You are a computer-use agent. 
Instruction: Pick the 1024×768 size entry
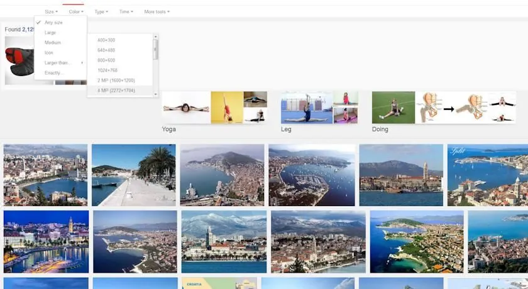click(120, 70)
